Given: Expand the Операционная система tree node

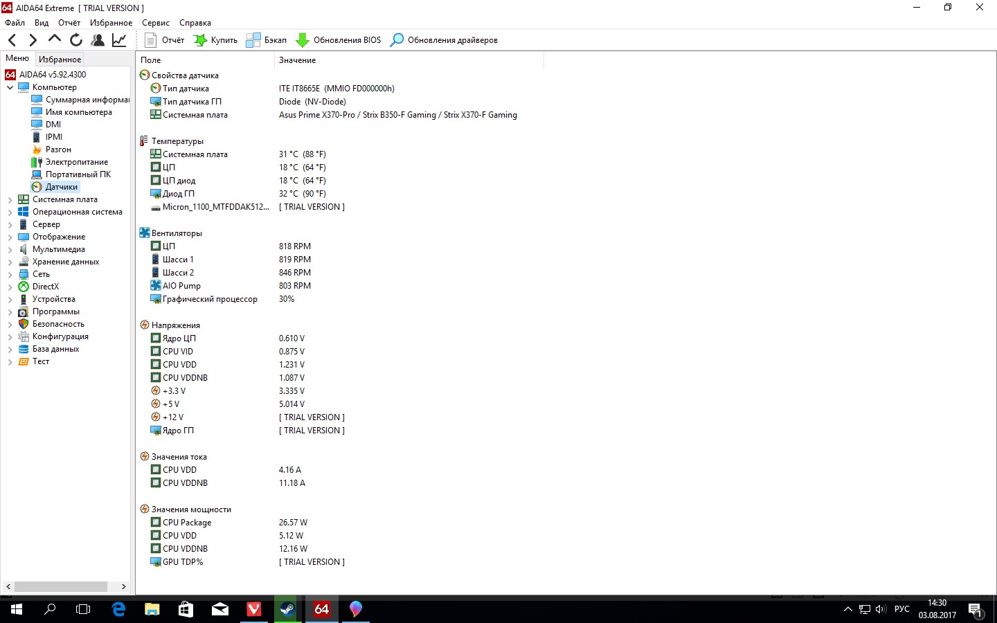Looking at the screenshot, I should pos(10,212).
